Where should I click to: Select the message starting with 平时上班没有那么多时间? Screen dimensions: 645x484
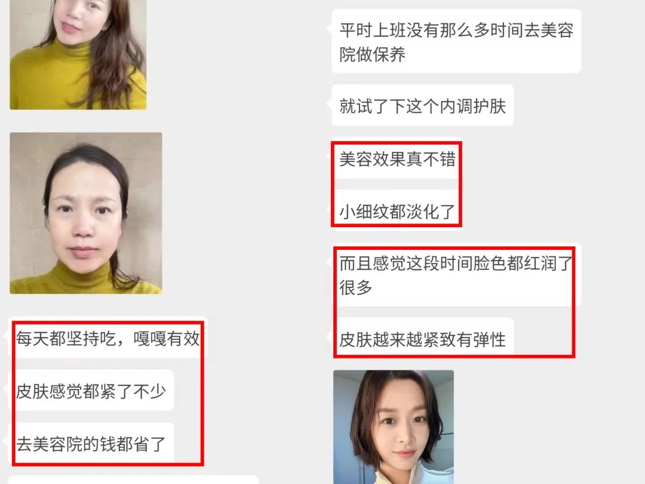point(456,41)
